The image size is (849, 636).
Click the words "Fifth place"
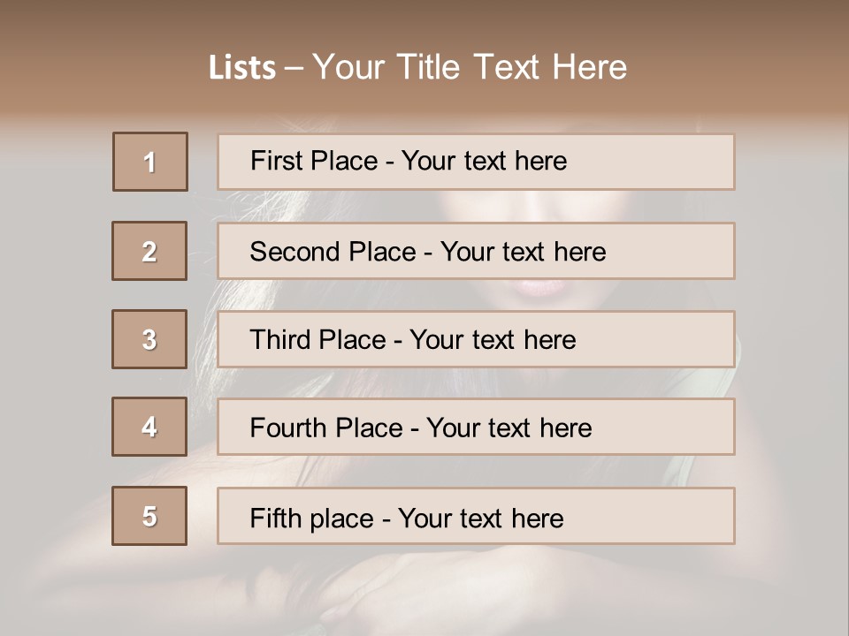point(313,518)
